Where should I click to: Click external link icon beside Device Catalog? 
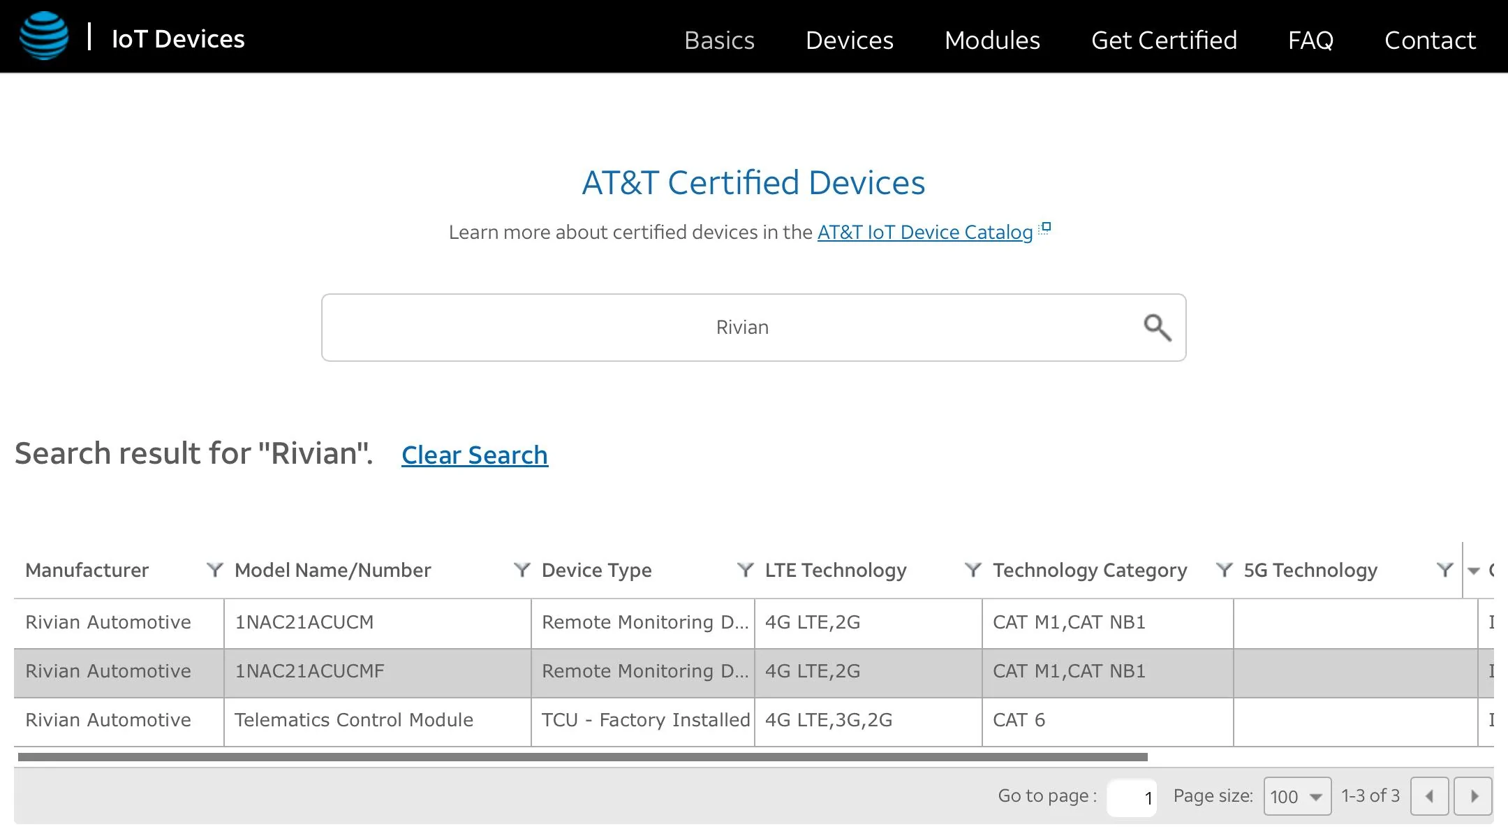tap(1044, 228)
